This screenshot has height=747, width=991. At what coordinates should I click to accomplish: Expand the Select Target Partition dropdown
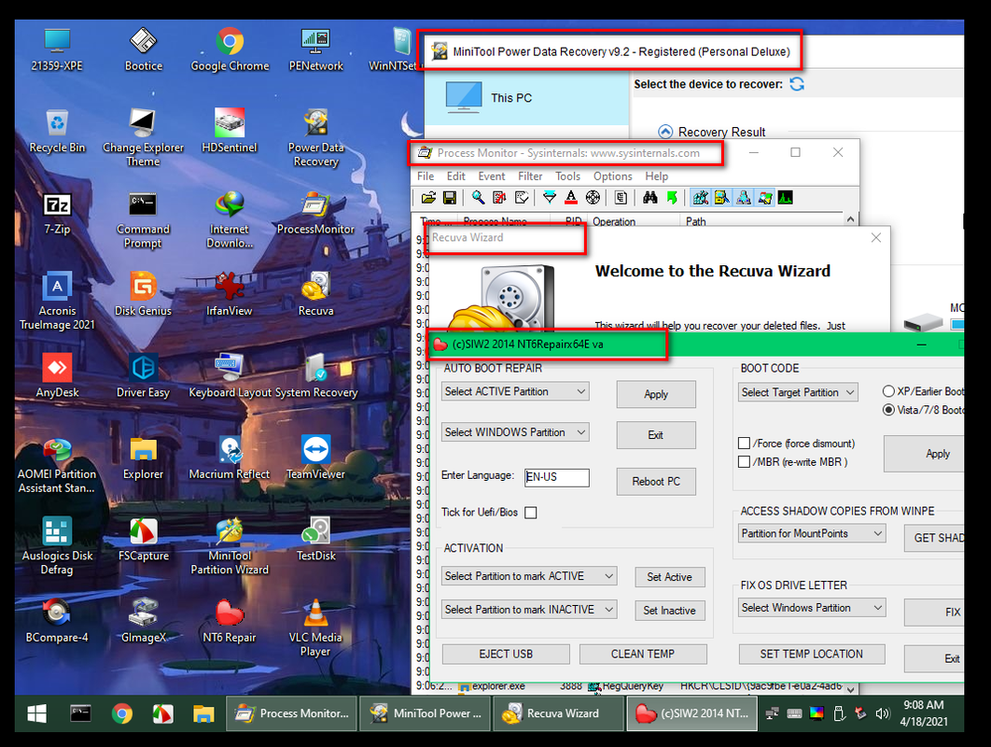pos(798,392)
